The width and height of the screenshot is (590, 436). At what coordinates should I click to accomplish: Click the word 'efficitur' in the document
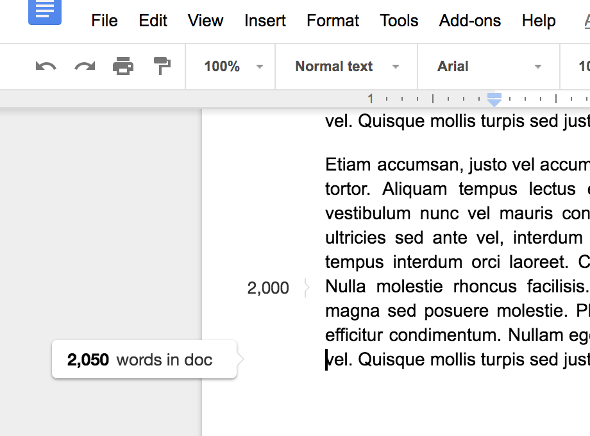click(x=354, y=335)
